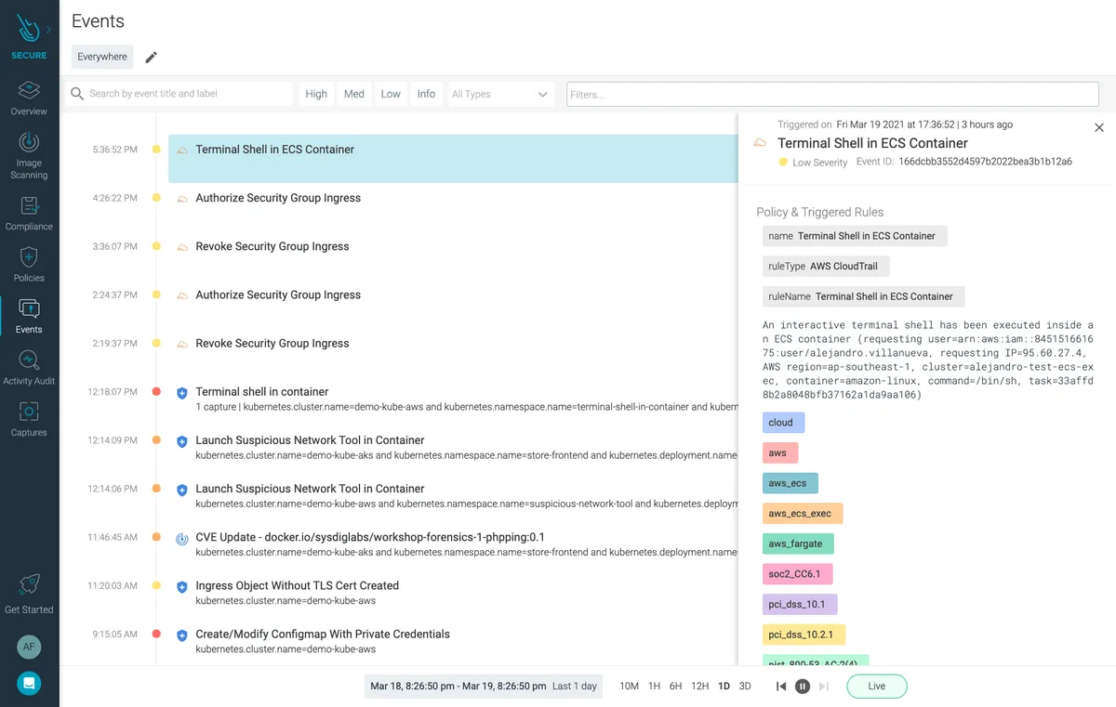1116x707 pixels.
Task: Expand the sidebar using the chevron
Action: (x=49, y=30)
